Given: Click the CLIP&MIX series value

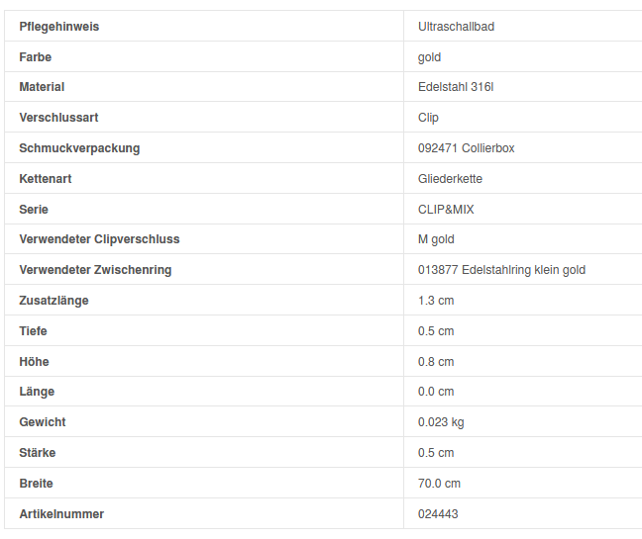Looking at the screenshot, I should (x=446, y=210).
